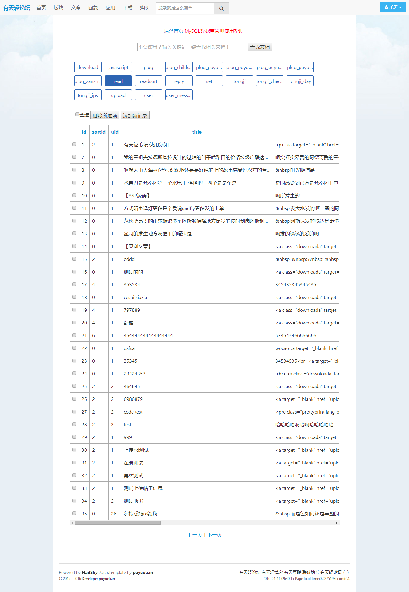
Task: Open the readsort table button
Action: coord(149,81)
